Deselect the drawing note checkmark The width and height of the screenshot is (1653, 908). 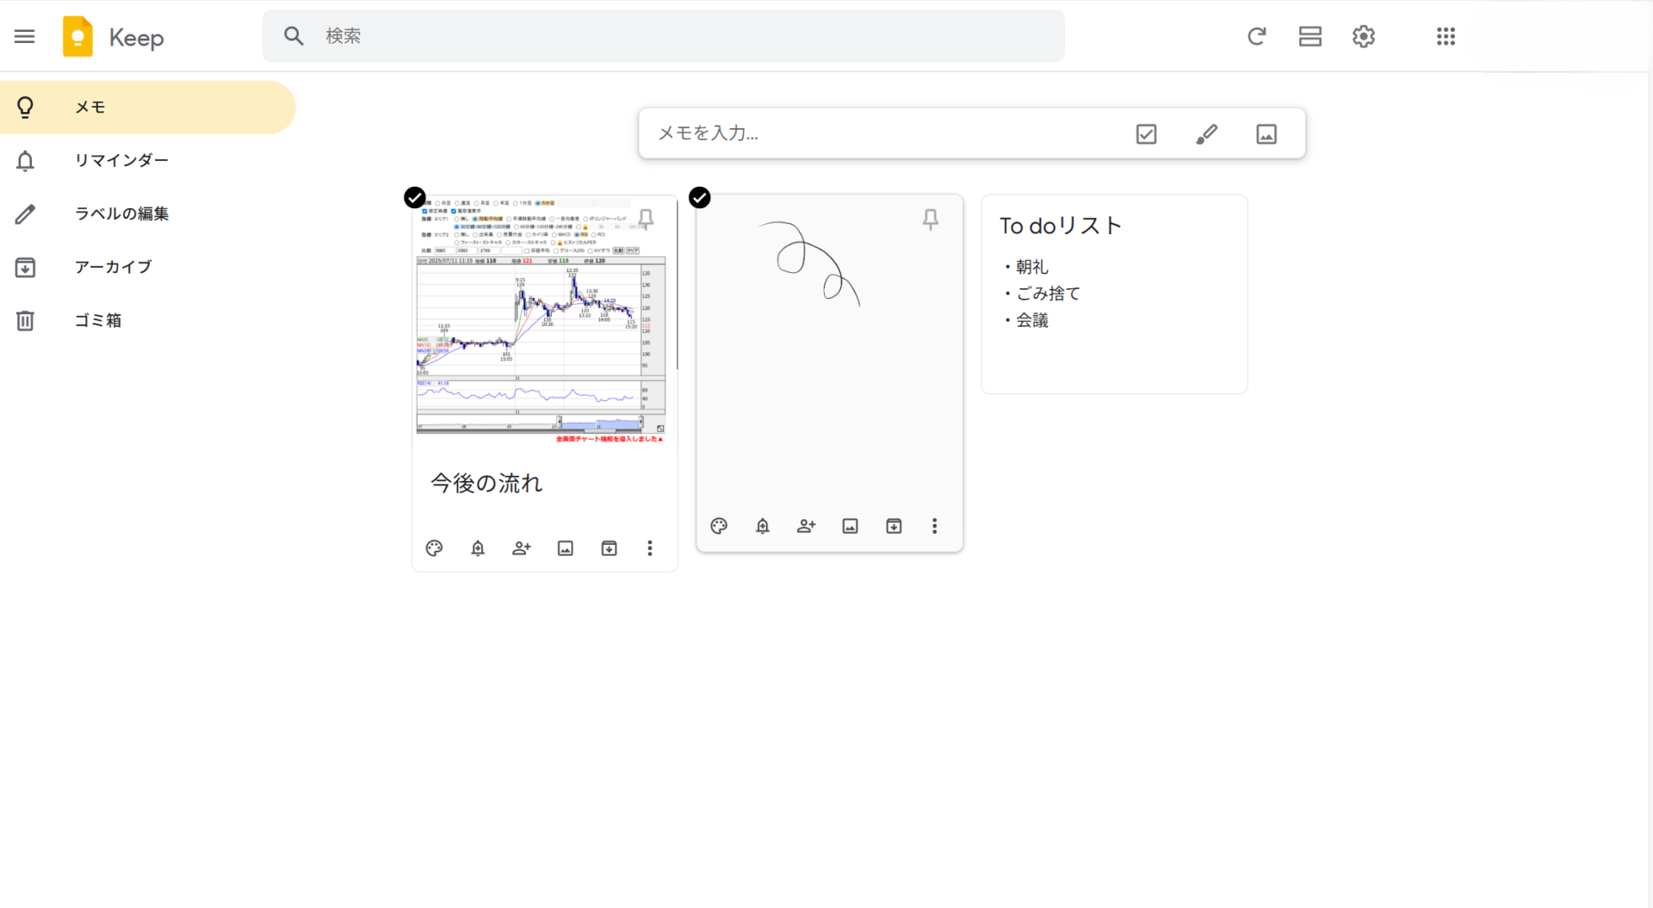[700, 197]
